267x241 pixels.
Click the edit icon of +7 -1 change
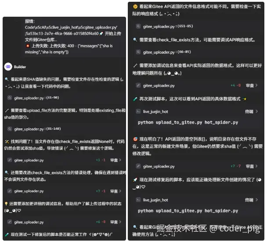(x=10, y=191)
